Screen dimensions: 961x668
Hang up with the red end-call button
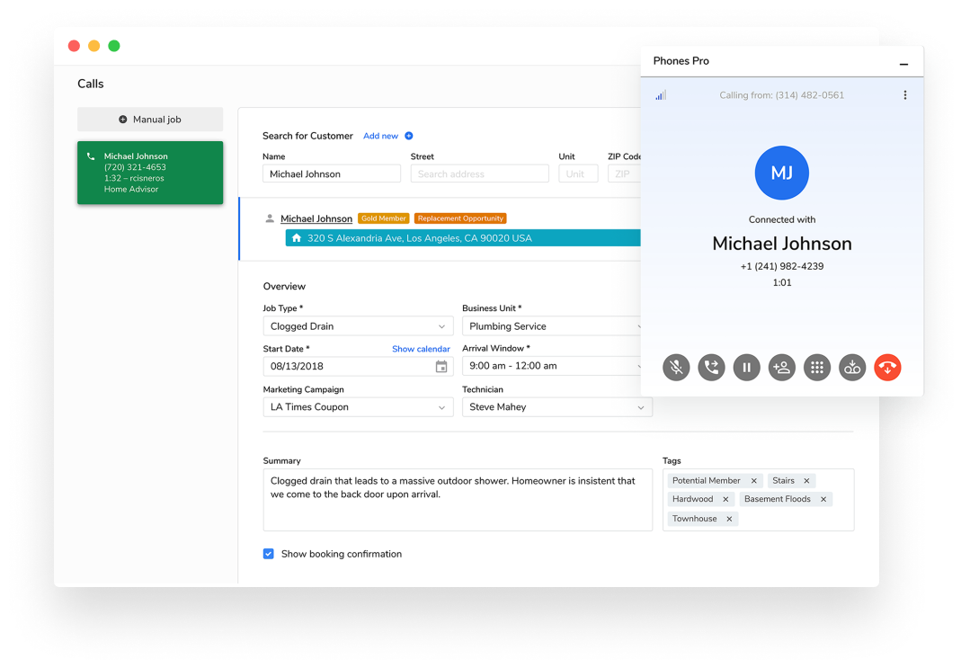tap(887, 368)
